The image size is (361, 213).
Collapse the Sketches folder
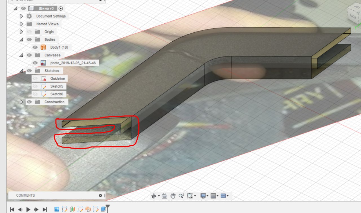click(21, 71)
